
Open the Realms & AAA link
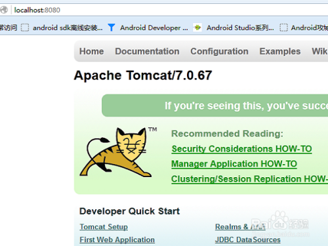click(x=240, y=227)
